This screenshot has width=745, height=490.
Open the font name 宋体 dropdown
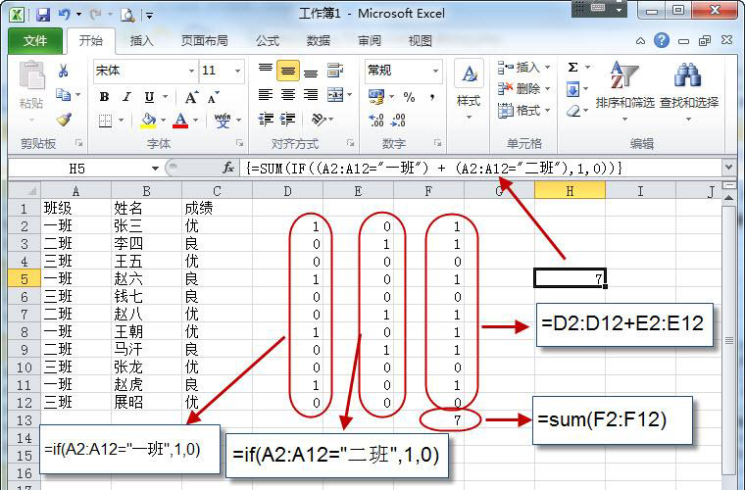(191, 72)
